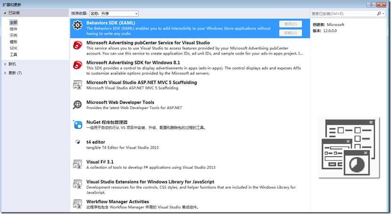Click the Workflow Manager Activities icon
Screen dimensions: 391x214
coord(77,204)
